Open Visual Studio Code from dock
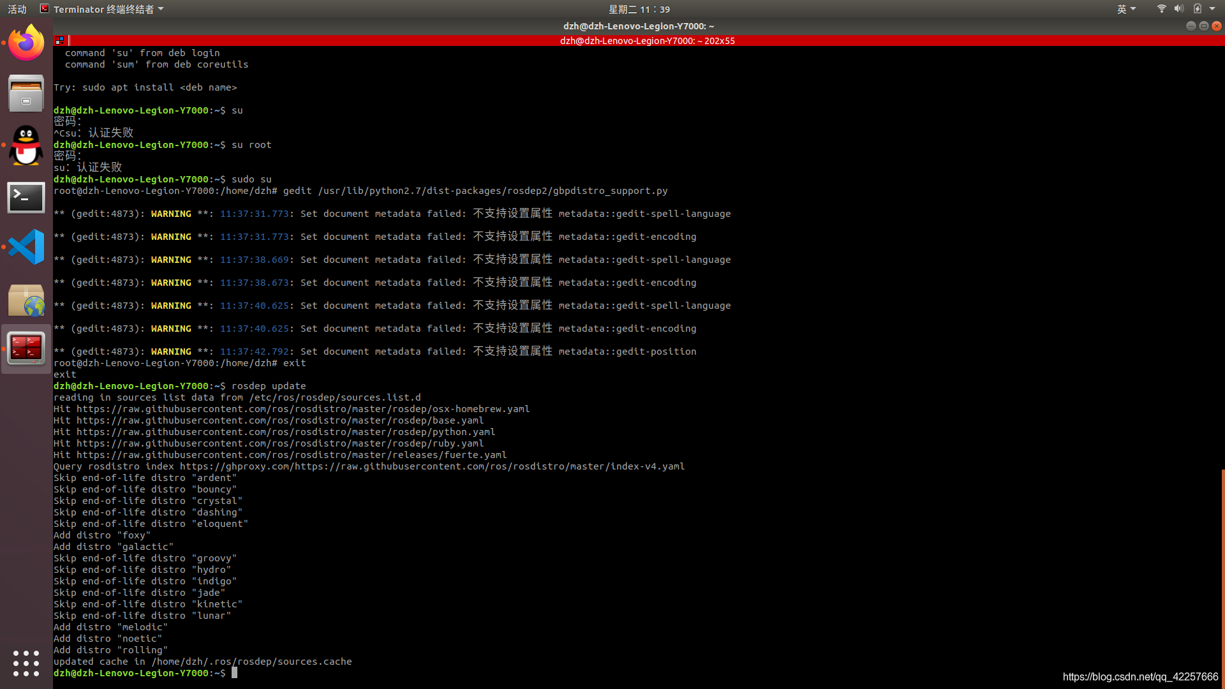1225x689 pixels. (26, 247)
